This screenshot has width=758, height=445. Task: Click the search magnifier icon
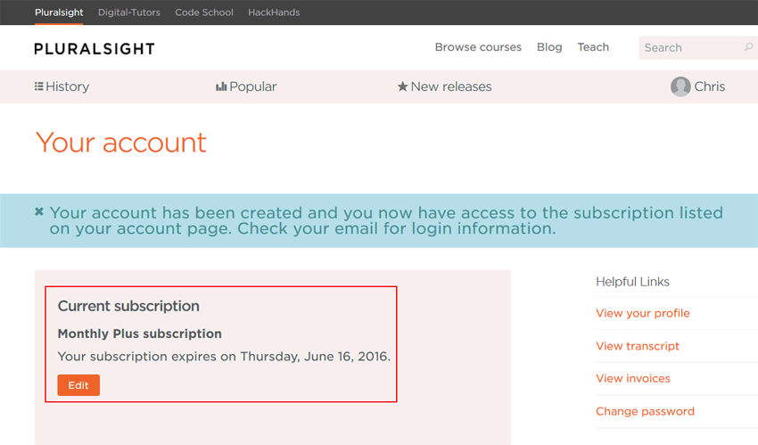coord(748,47)
